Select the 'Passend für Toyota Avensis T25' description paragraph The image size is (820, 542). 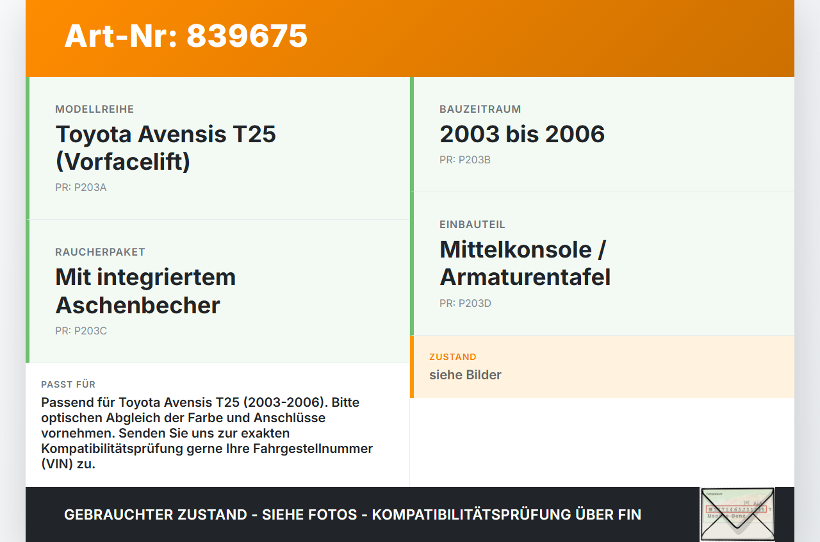(207, 433)
